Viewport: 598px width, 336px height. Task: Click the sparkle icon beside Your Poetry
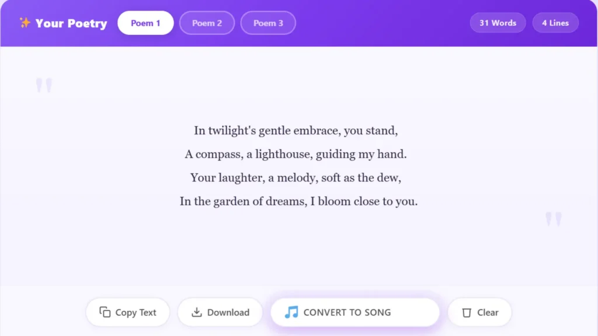point(25,22)
